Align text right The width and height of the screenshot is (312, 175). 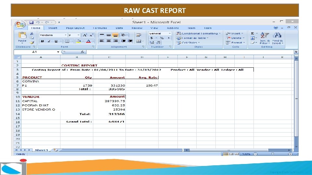(x=115, y=41)
